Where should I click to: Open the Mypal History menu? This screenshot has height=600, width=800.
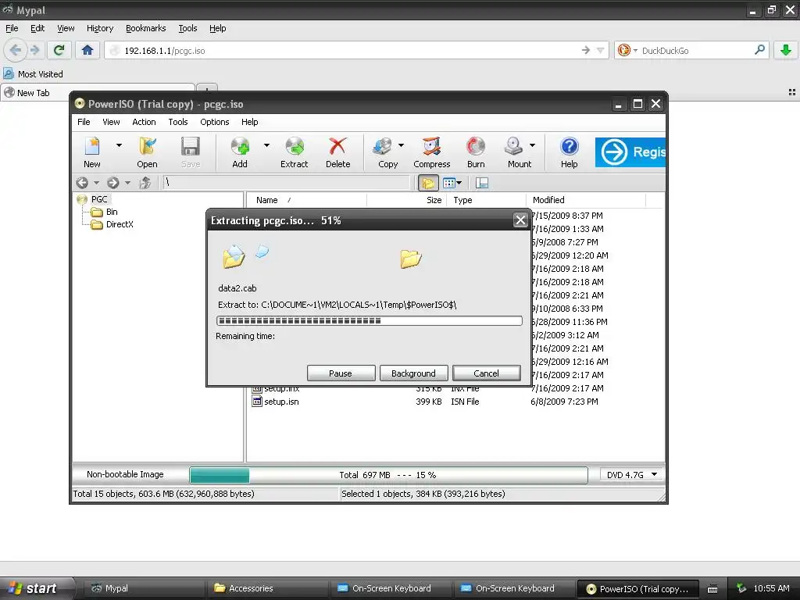tap(100, 29)
